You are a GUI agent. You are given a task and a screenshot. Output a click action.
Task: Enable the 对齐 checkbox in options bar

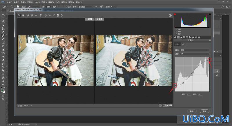(67, 6)
